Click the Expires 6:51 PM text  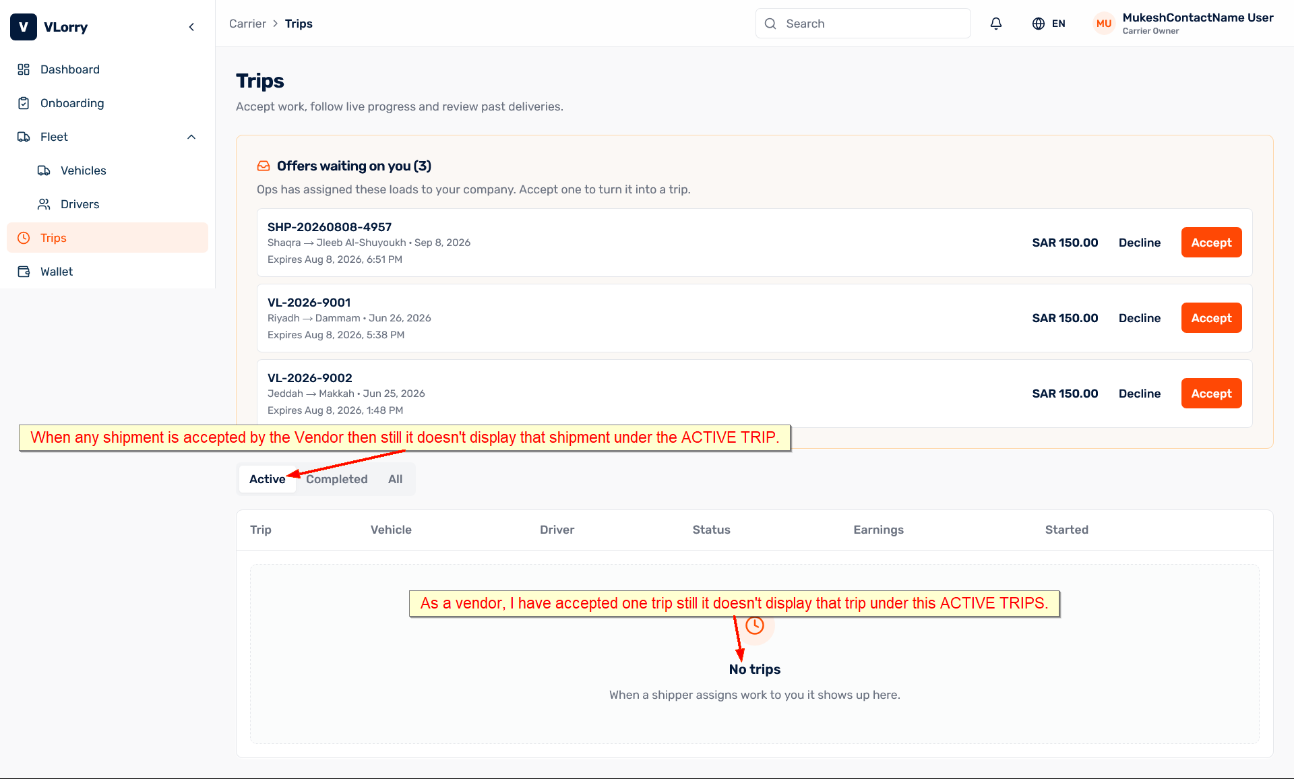(x=335, y=259)
